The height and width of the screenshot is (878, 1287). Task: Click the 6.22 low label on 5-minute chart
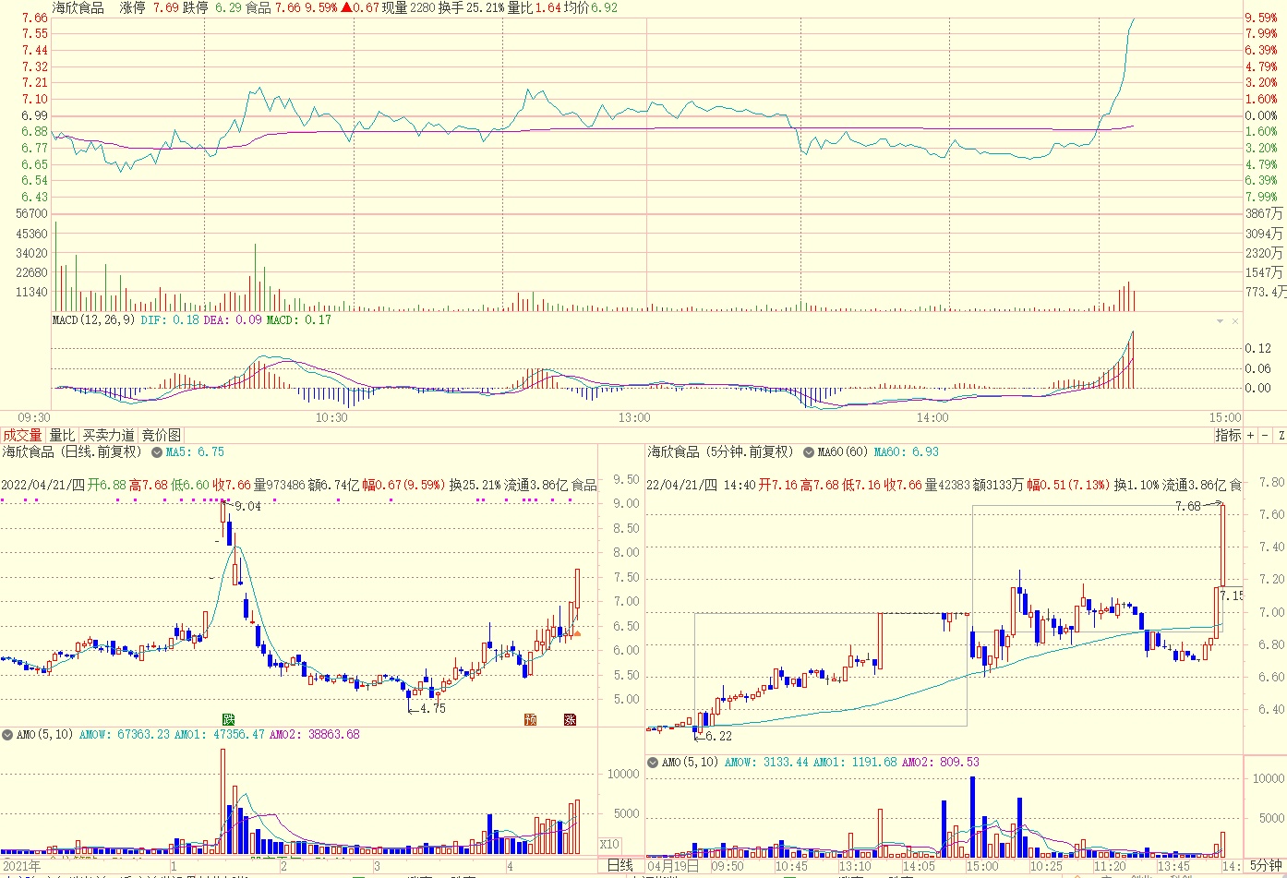click(x=718, y=737)
